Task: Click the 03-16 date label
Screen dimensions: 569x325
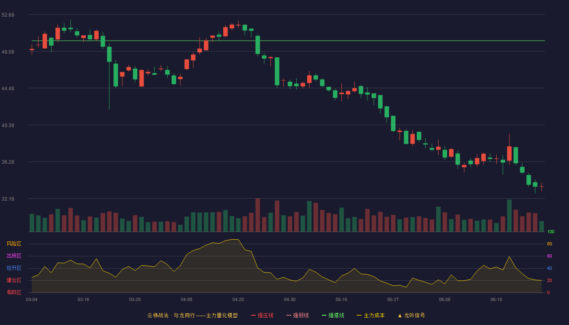Action: [83, 299]
